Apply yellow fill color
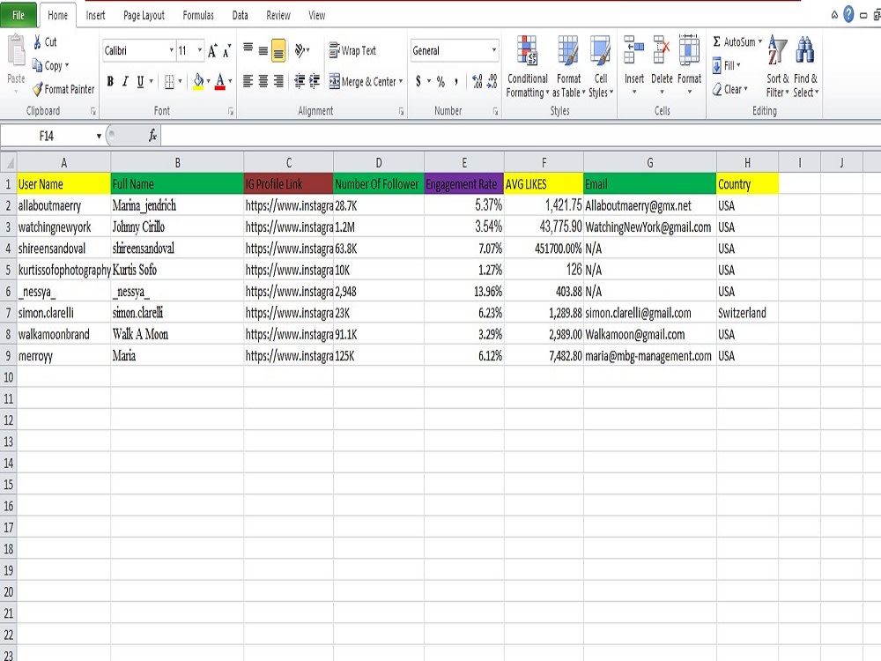 [198, 82]
